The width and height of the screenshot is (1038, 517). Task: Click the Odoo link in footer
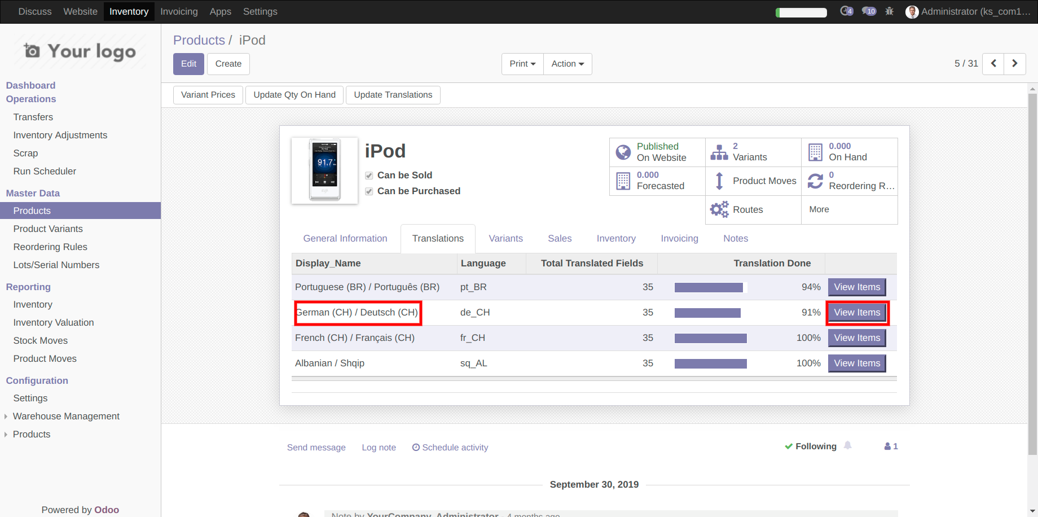tap(107, 510)
